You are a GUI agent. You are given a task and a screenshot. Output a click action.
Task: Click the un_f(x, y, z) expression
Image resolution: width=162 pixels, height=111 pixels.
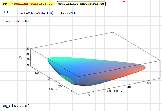pos(16,105)
